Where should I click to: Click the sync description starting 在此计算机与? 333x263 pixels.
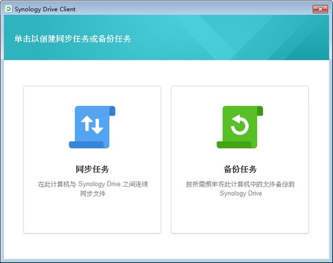(92, 184)
